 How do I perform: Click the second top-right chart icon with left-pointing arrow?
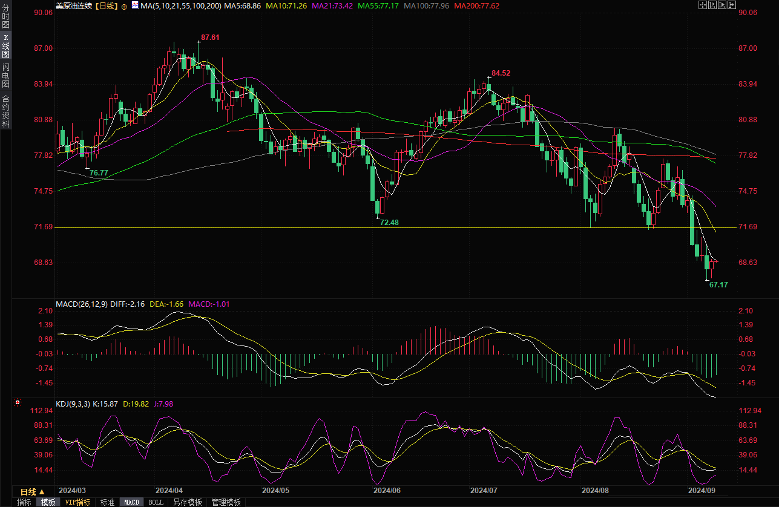click(712, 5)
